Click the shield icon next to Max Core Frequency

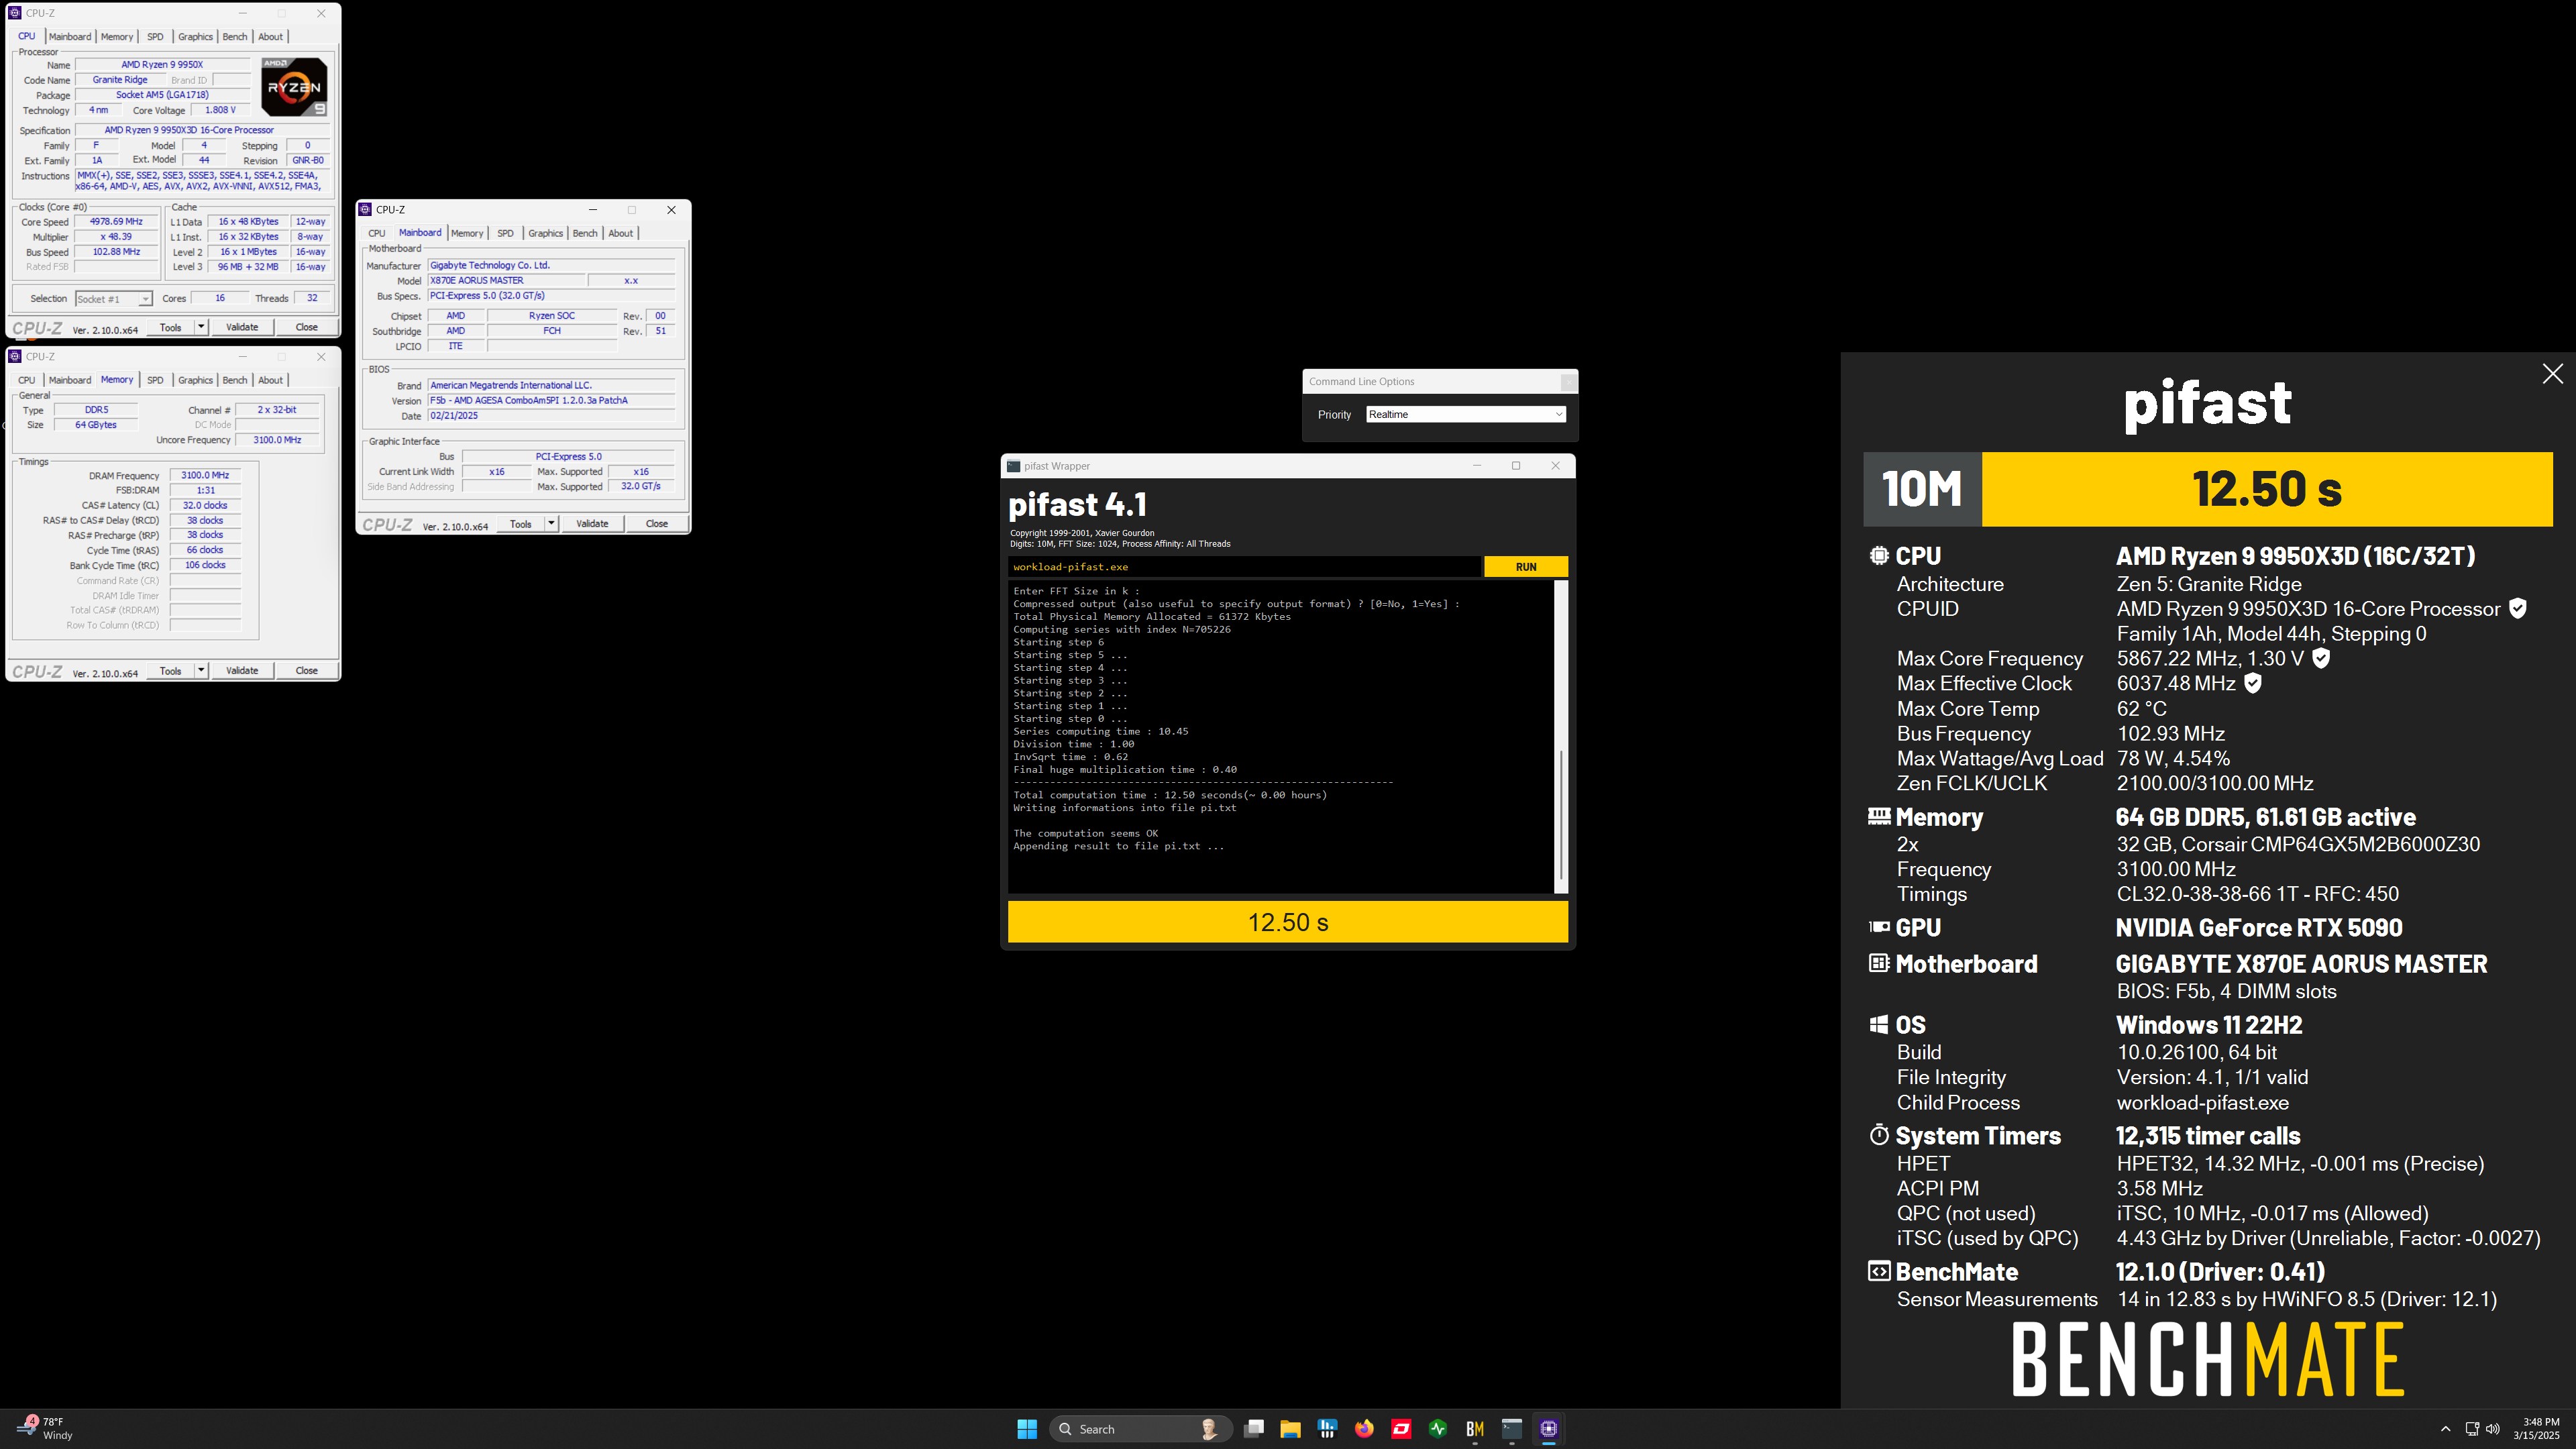[x=2321, y=658]
